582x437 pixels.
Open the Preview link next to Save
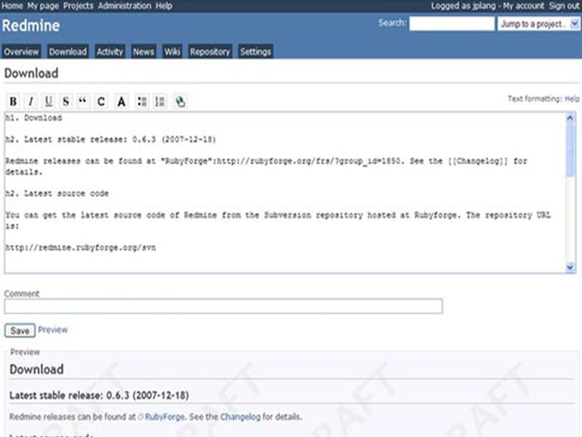tap(53, 330)
